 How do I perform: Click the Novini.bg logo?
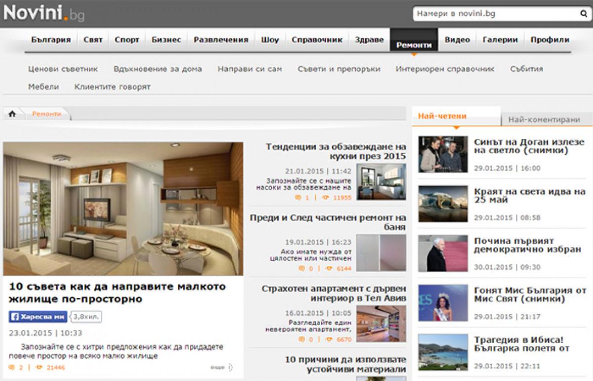[x=44, y=13]
